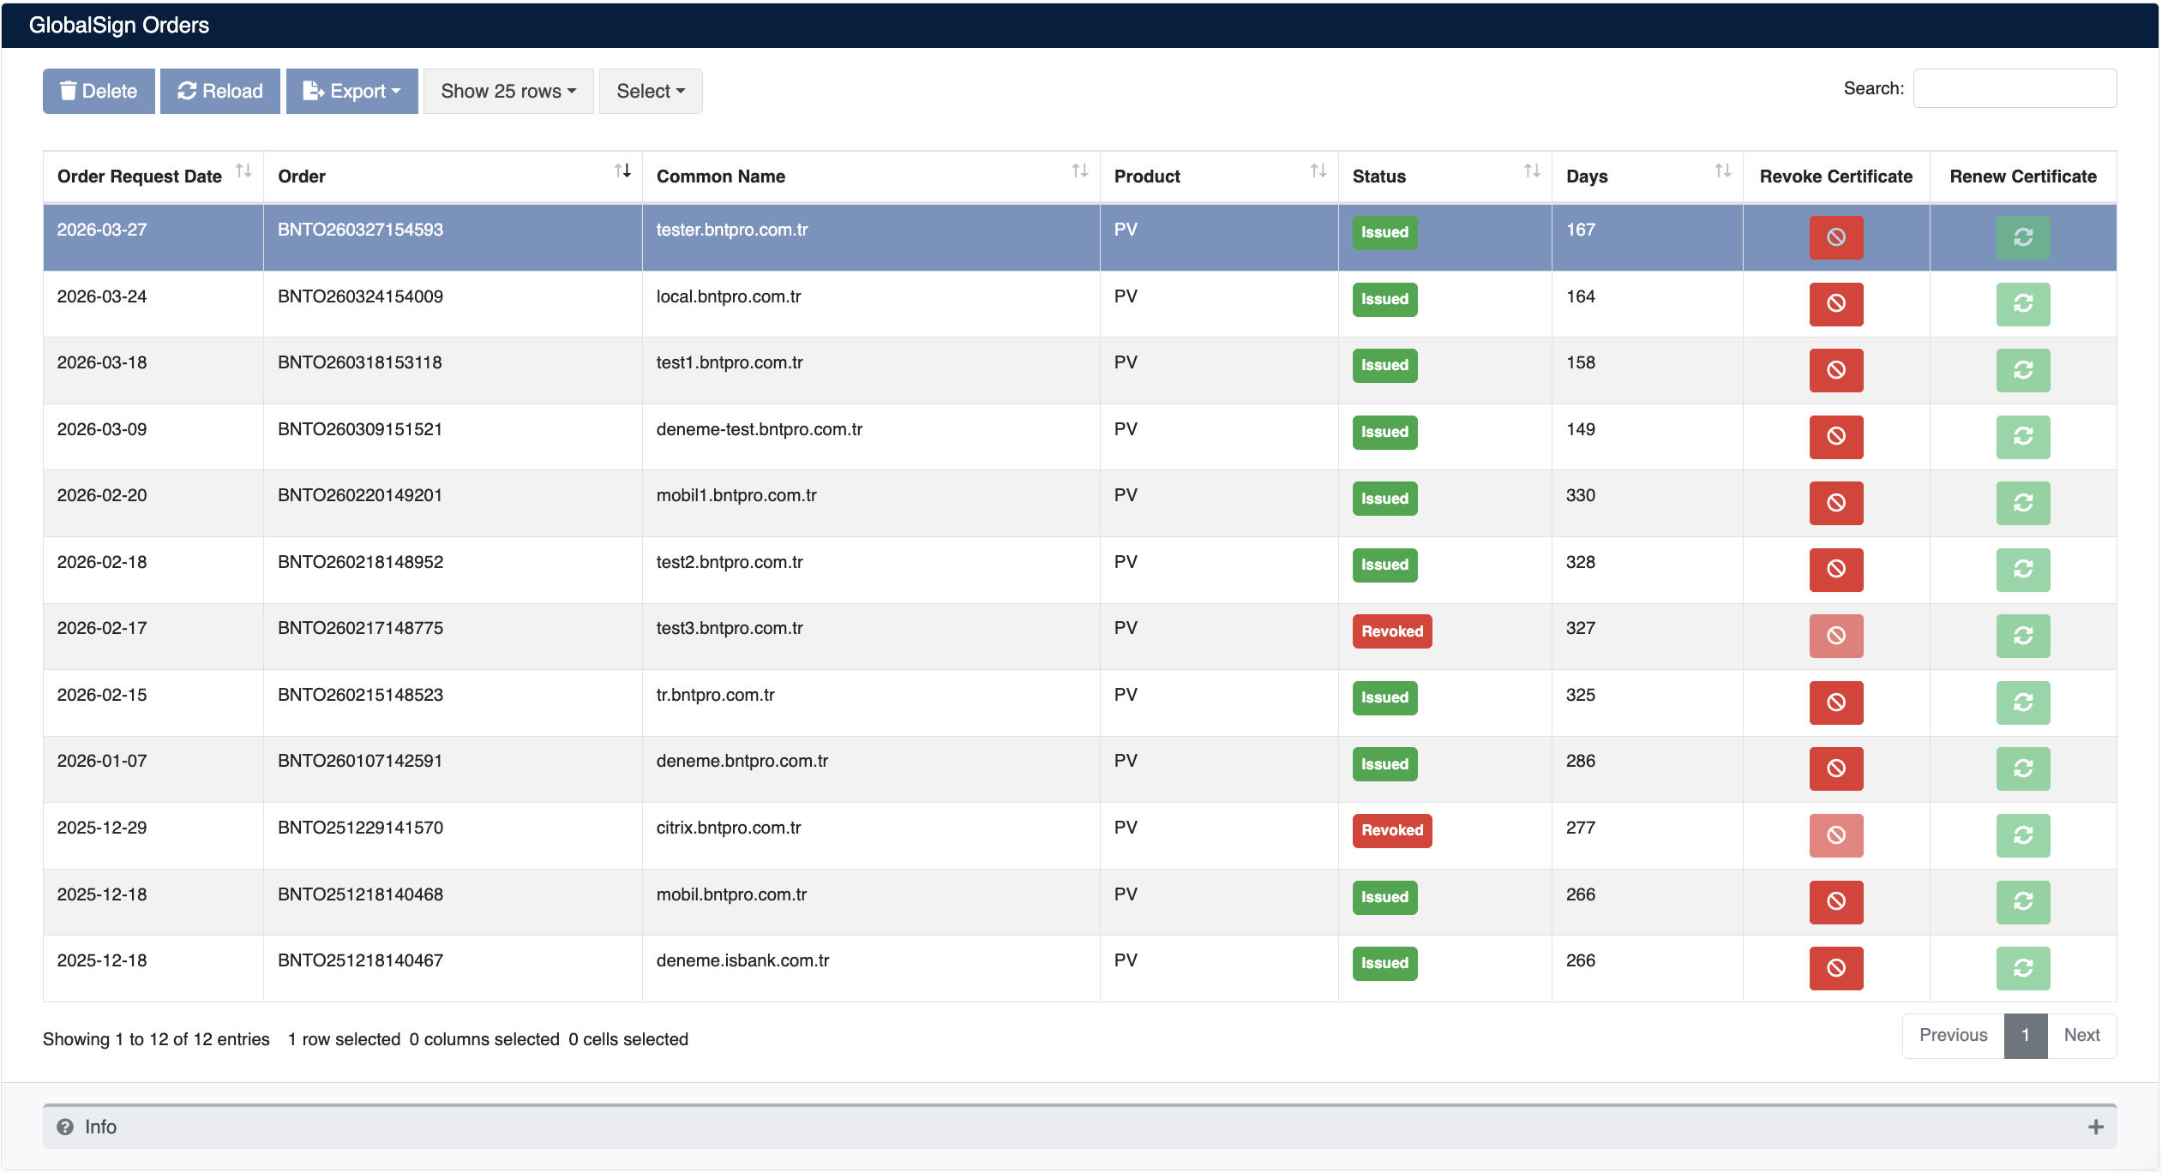Click common name mobil.bntpro.com.tr
The image size is (2162, 1172).
[731, 894]
